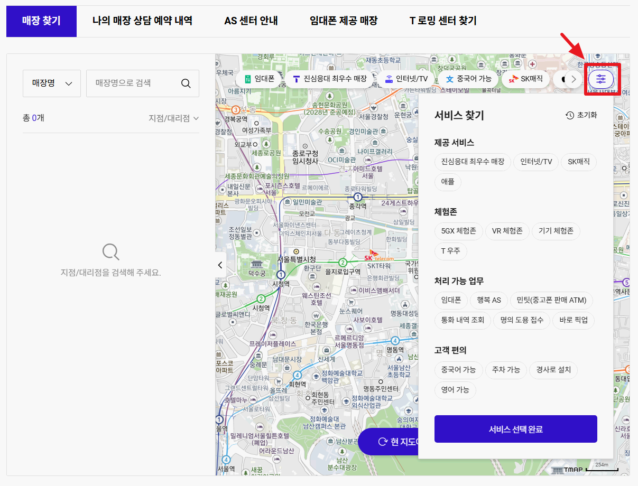Toggle 임대폰 under 처리 가능 업무
The width and height of the screenshot is (638, 486).
pos(451,300)
